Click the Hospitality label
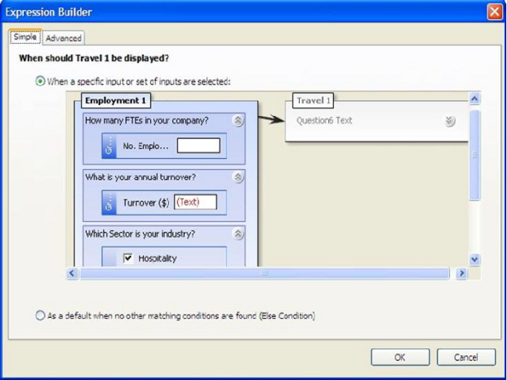The height and width of the screenshot is (380, 507). coord(157,258)
